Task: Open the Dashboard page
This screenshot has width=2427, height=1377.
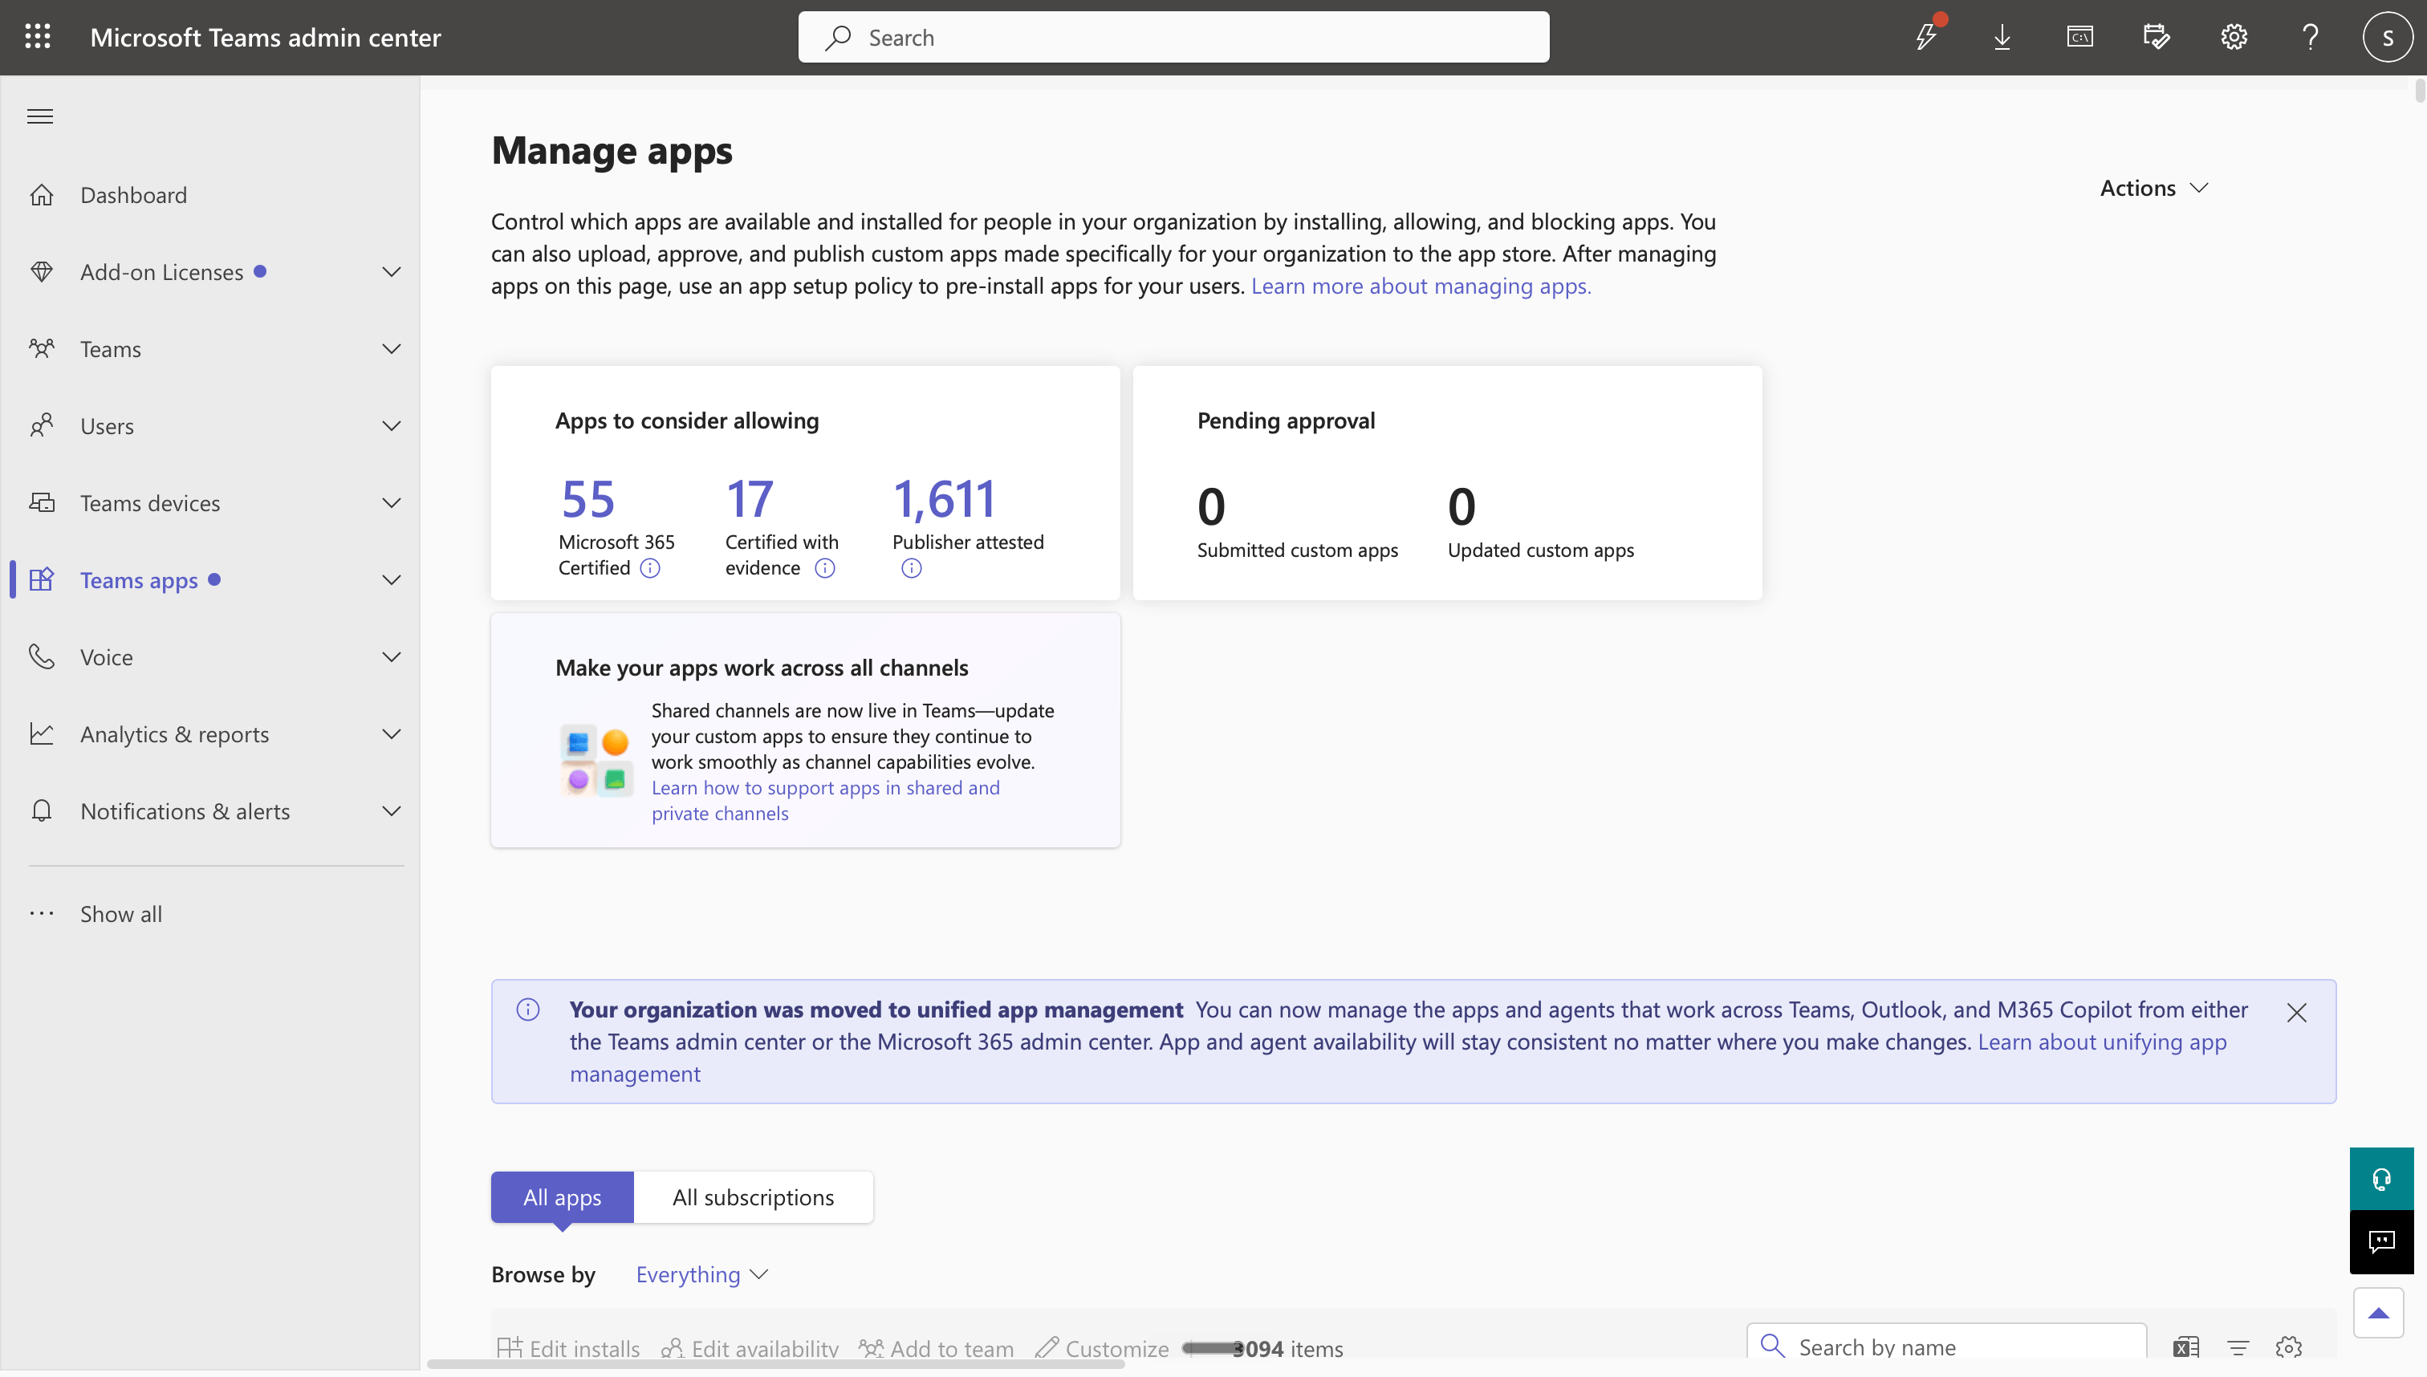Action: [133, 194]
